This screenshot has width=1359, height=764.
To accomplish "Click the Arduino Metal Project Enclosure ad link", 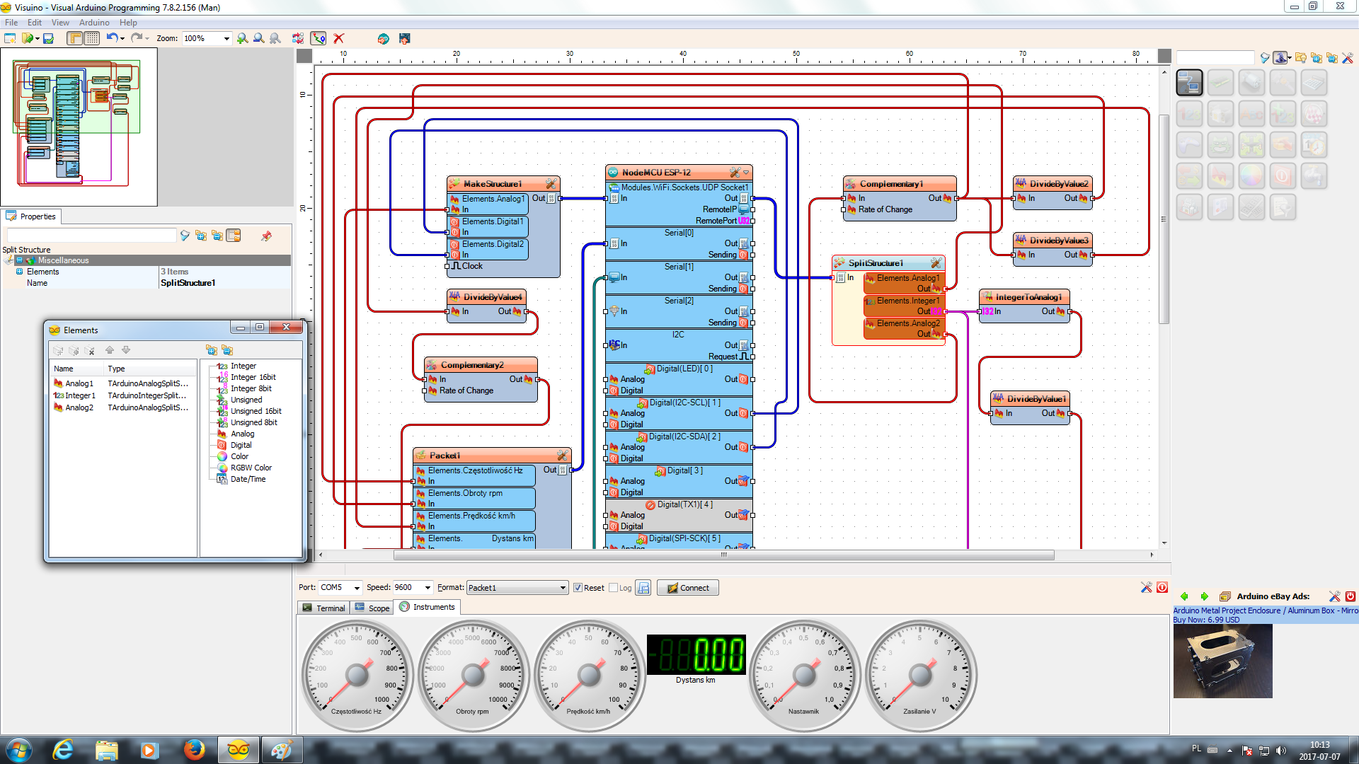I will coord(1266,610).
